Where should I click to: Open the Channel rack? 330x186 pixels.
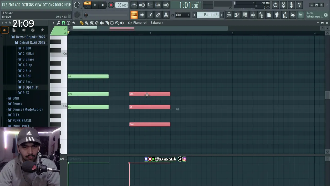245,15
